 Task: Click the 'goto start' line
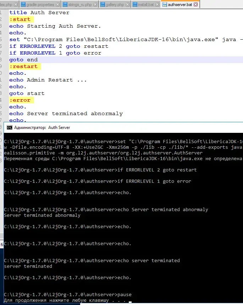27,94
